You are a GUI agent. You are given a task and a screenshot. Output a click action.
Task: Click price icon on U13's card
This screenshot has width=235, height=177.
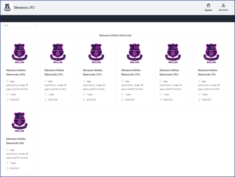(122, 100)
